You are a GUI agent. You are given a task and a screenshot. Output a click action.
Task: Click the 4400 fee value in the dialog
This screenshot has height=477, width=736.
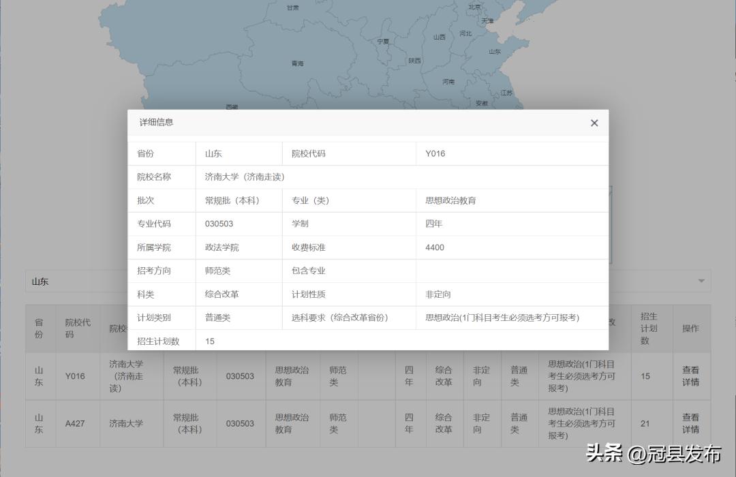click(435, 247)
